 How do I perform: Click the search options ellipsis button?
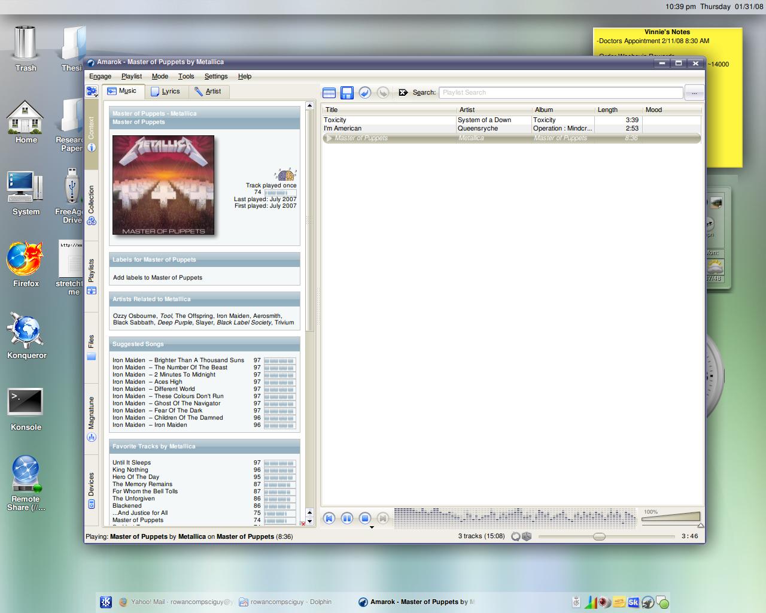(x=694, y=92)
